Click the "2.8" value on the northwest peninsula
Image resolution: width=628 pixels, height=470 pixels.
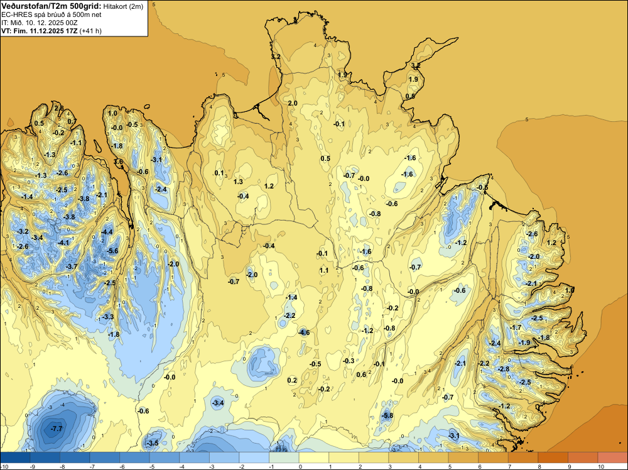[x=59, y=108]
